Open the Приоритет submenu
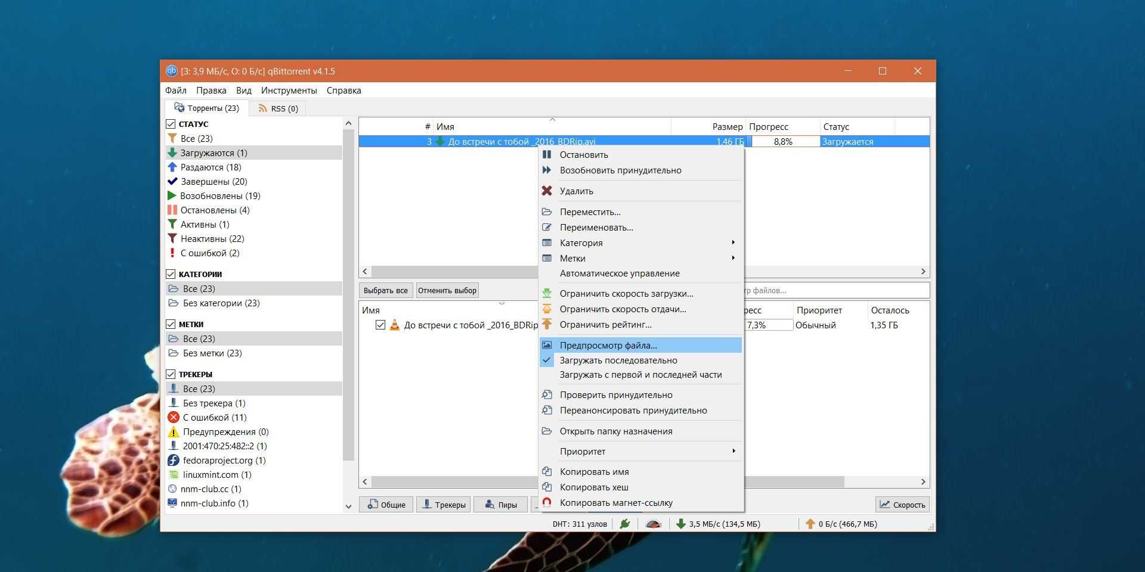The width and height of the screenshot is (1145, 572). [641, 452]
